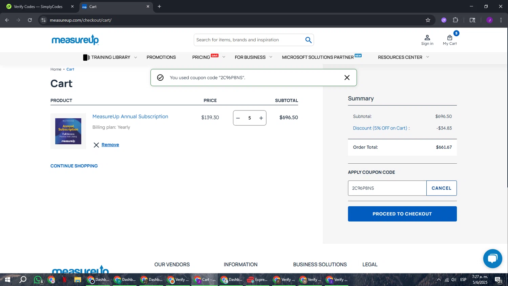The image size is (508, 286).
Task: Open the browser extensions puzzle icon
Action: (x=456, y=20)
